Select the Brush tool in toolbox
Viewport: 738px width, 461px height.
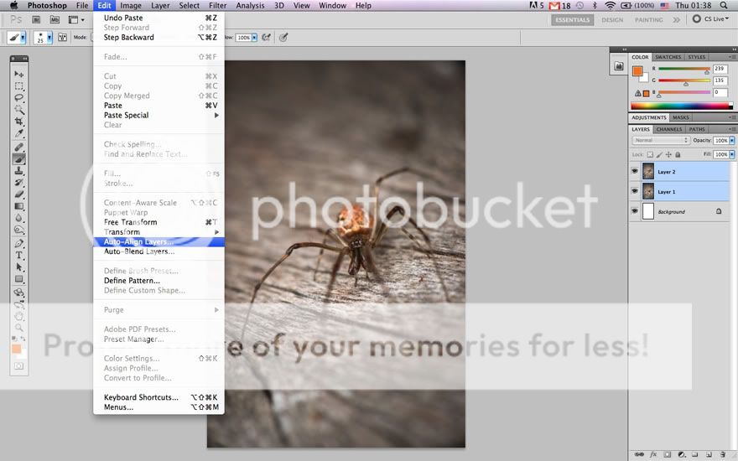(x=18, y=159)
